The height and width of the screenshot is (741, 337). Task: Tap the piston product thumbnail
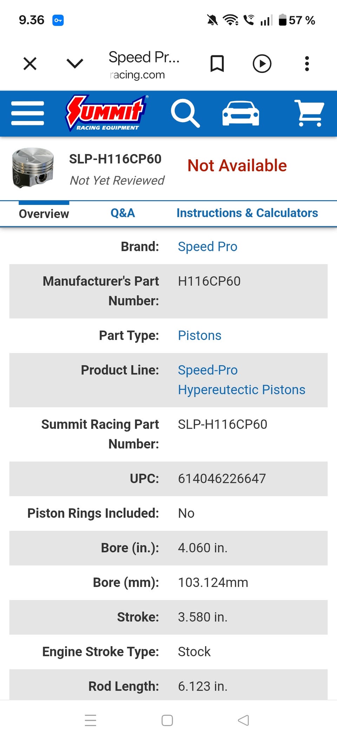(33, 168)
